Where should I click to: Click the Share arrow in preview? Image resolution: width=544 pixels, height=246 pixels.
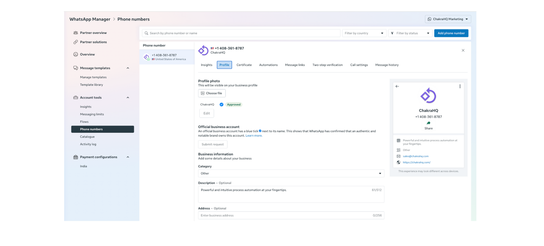428,123
